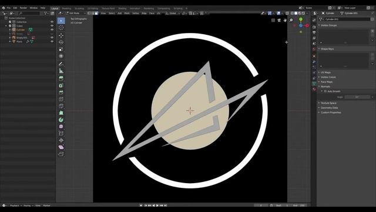Open the Mesh menu in viewport header
376x212 pixels.
click(127, 13)
